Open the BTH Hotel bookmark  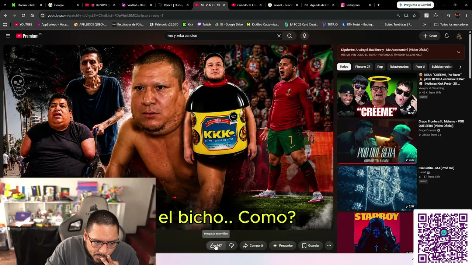click(358, 25)
